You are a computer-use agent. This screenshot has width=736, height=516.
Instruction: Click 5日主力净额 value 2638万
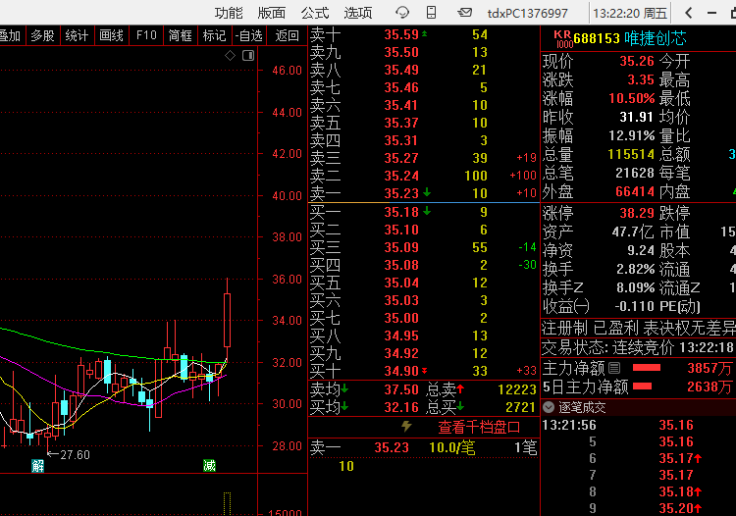(710, 387)
